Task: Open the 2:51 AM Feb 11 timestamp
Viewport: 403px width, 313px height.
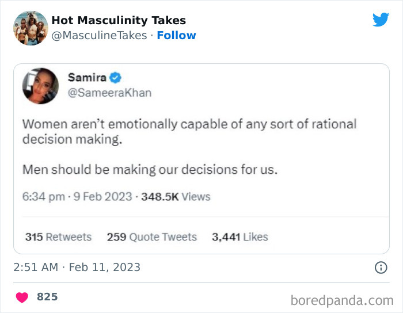Action: [77, 268]
